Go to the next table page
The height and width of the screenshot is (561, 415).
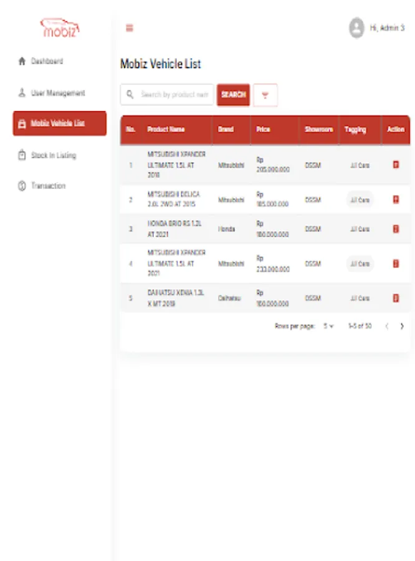point(402,326)
